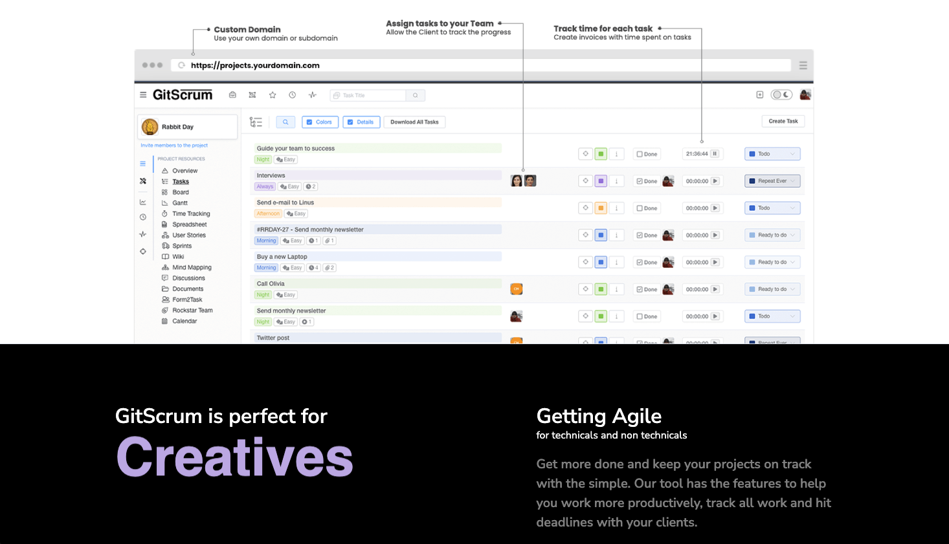Open the user avatar in the top bar
This screenshot has width=949, height=544.
click(x=805, y=94)
